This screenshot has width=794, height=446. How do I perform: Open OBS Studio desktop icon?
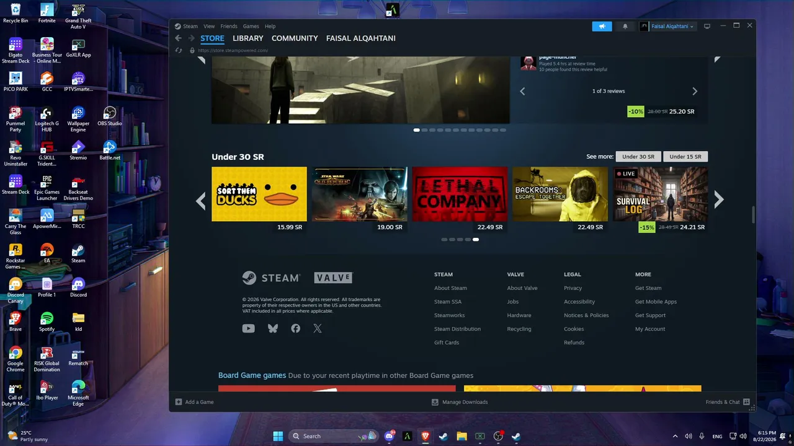tap(109, 116)
